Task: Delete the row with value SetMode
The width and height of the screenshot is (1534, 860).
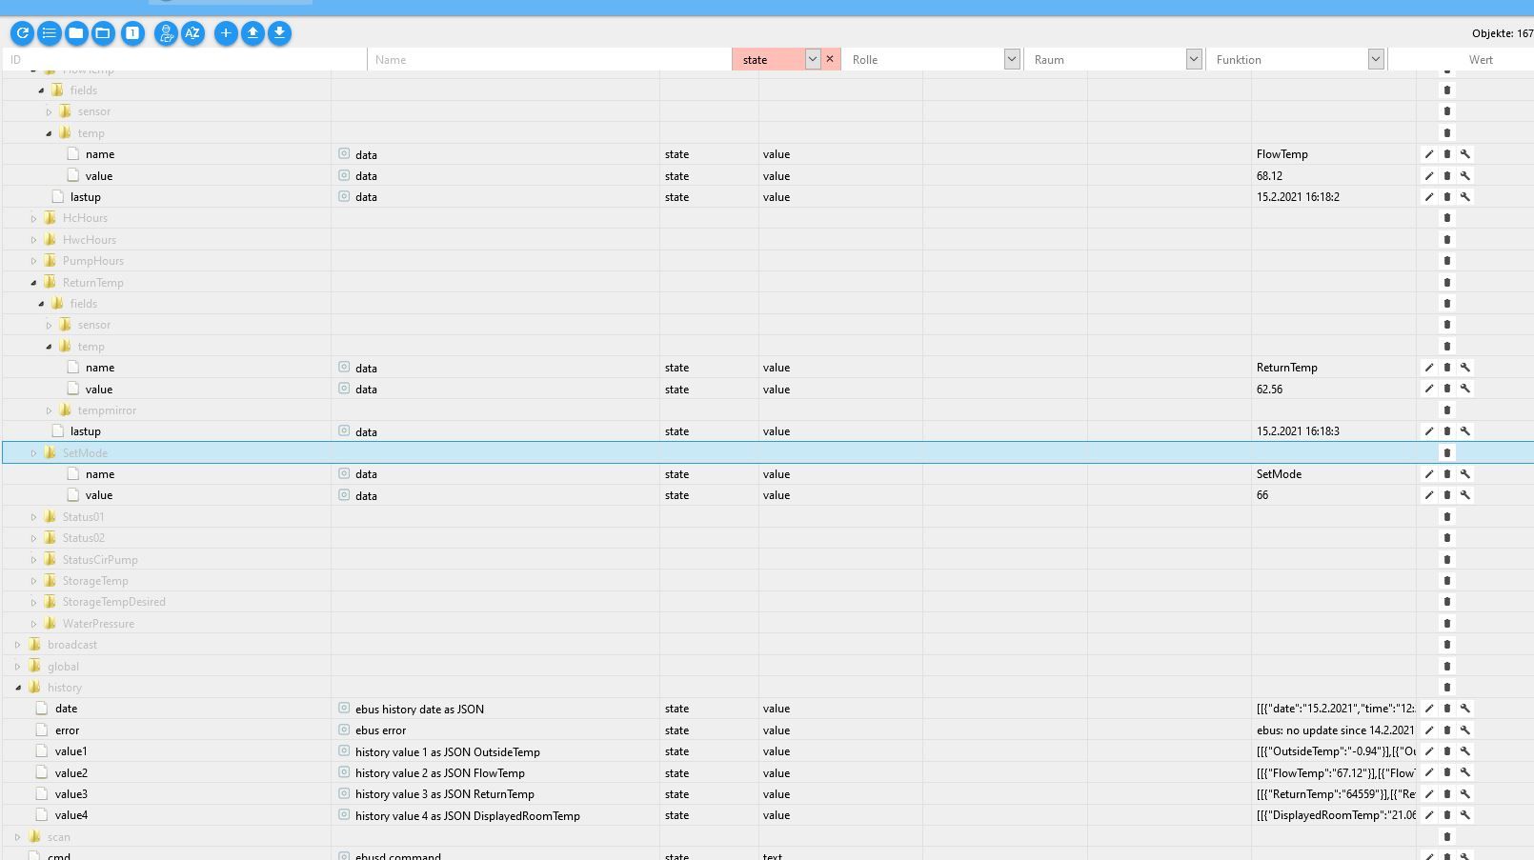Action: click(x=1446, y=474)
